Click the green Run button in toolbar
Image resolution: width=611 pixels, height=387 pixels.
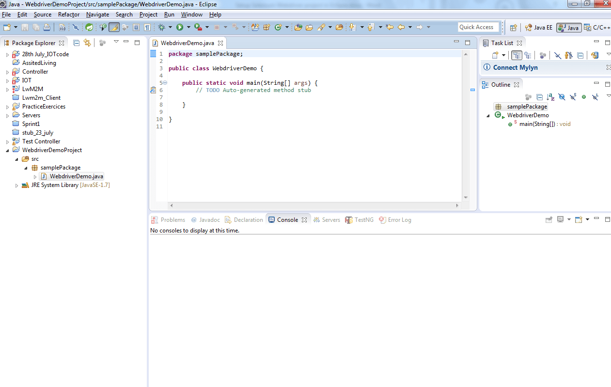(x=180, y=28)
